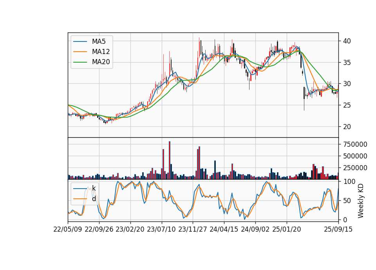Click the KD axis value 0
This screenshot has width=376, height=270.
[345, 220]
